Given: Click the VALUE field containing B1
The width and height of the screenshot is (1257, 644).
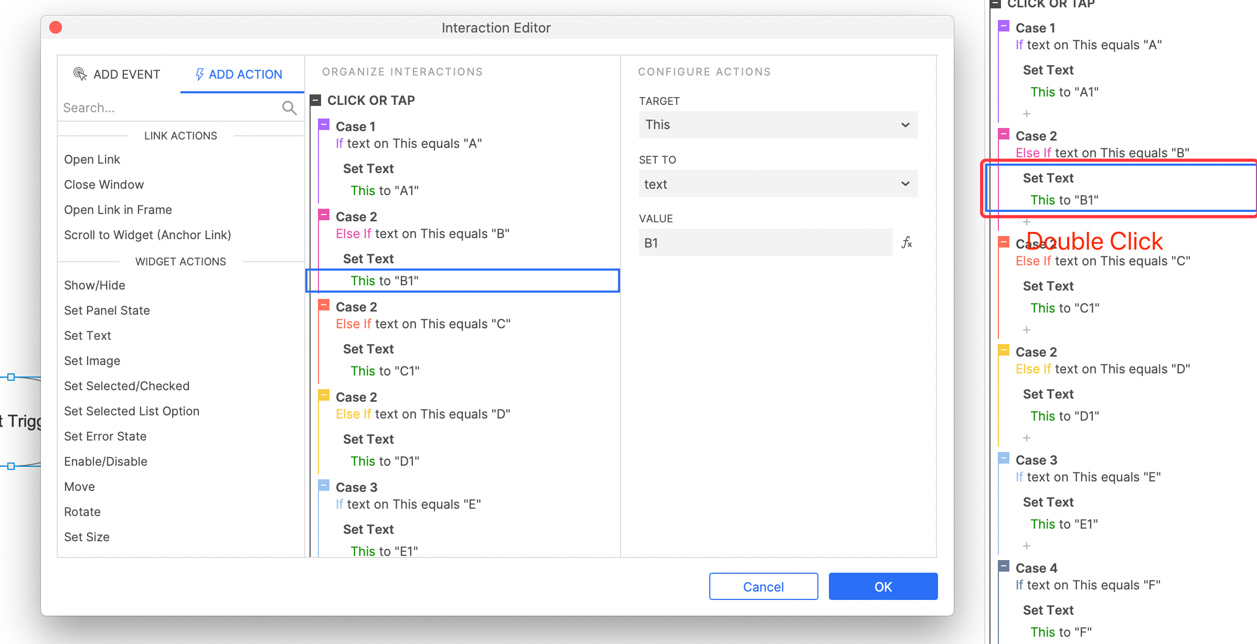Looking at the screenshot, I should pyautogui.click(x=765, y=243).
